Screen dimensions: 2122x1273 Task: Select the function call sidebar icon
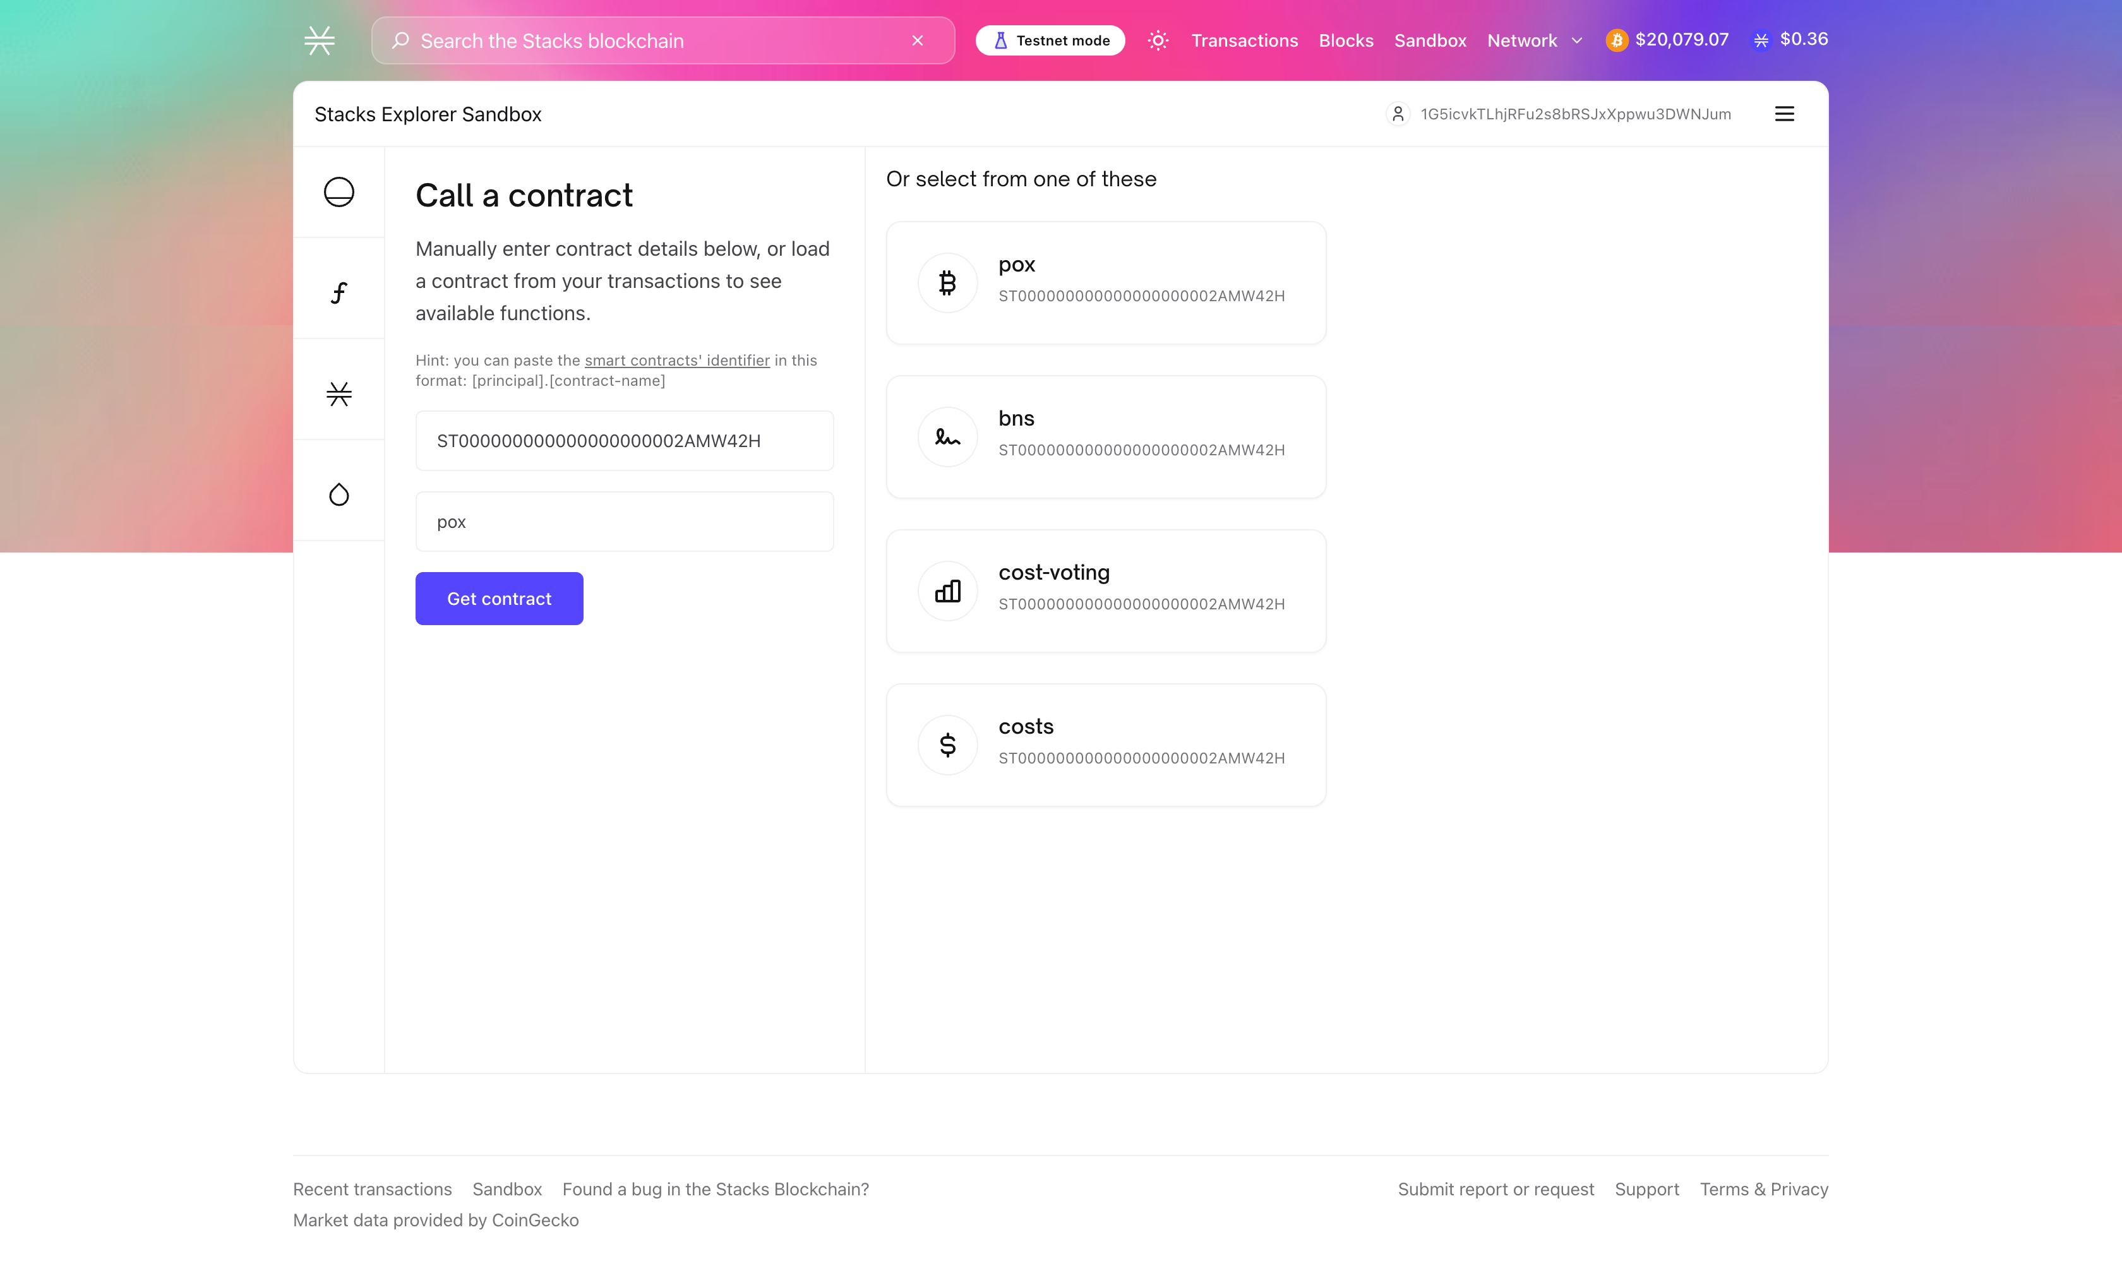point(339,292)
